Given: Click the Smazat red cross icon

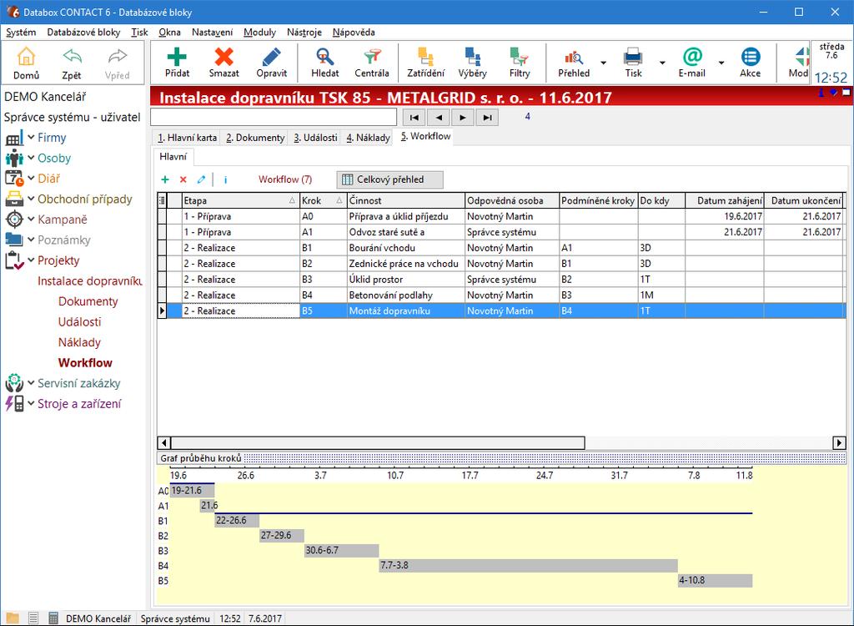Looking at the screenshot, I should click(224, 57).
